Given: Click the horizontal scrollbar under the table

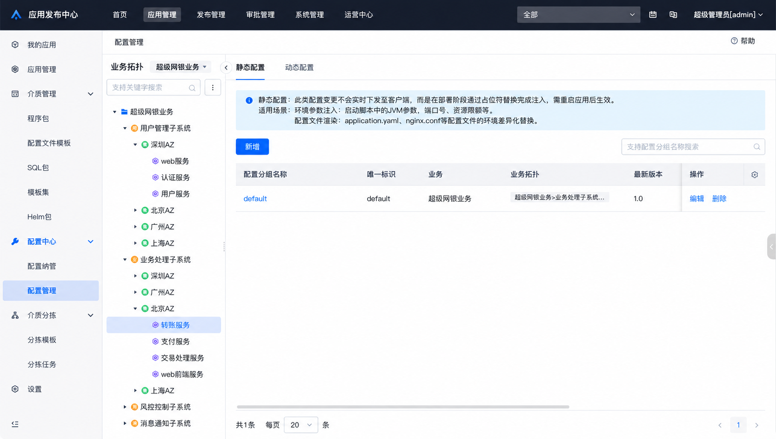Looking at the screenshot, I should [x=403, y=407].
